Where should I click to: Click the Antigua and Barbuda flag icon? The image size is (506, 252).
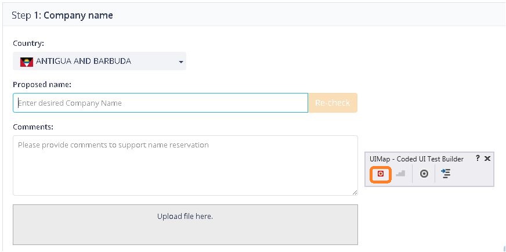tap(27, 62)
